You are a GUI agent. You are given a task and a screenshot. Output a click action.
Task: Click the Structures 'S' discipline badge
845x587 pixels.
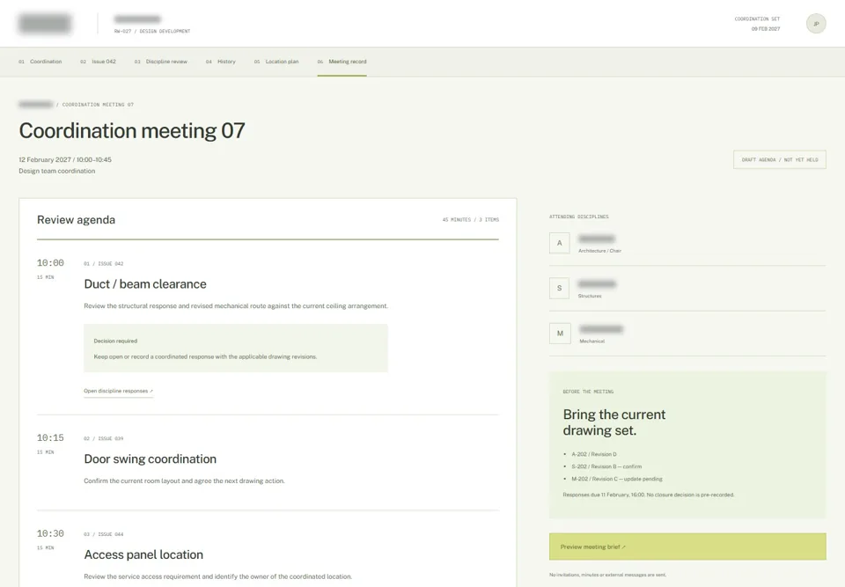tap(560, 289)
